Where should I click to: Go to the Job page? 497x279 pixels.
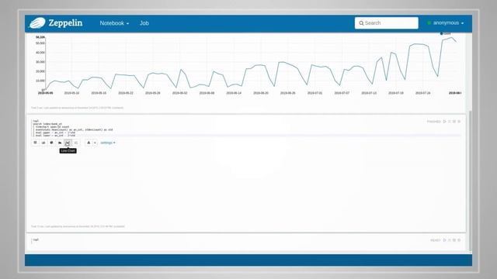144,23
